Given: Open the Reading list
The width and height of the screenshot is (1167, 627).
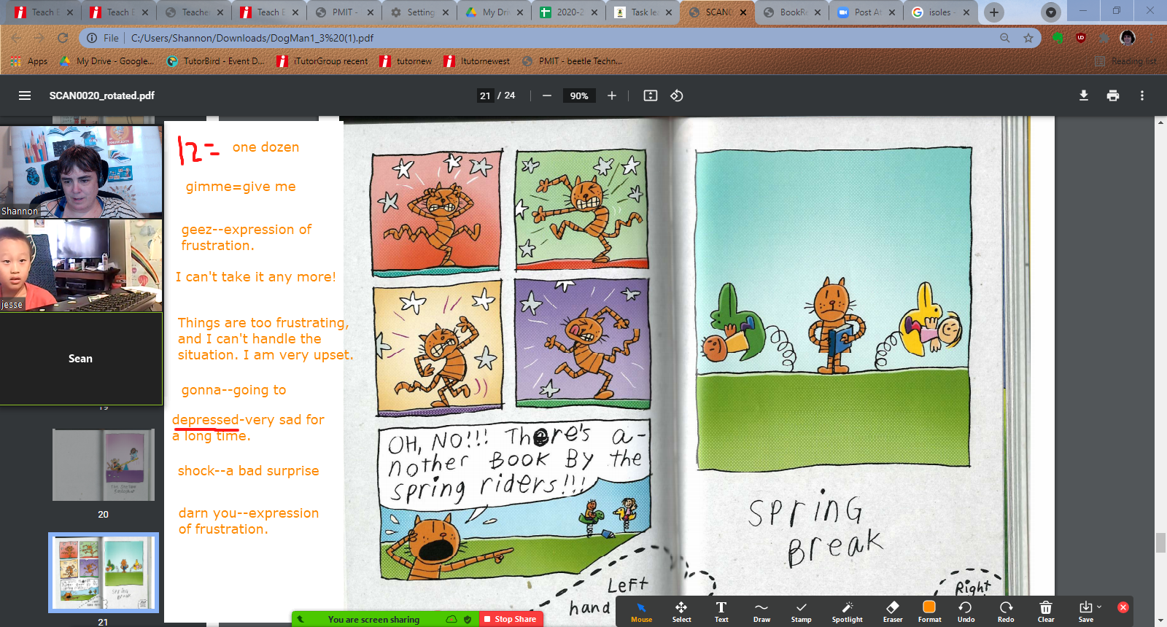Looking at the screenshot, I should [x=1125, y=61].
